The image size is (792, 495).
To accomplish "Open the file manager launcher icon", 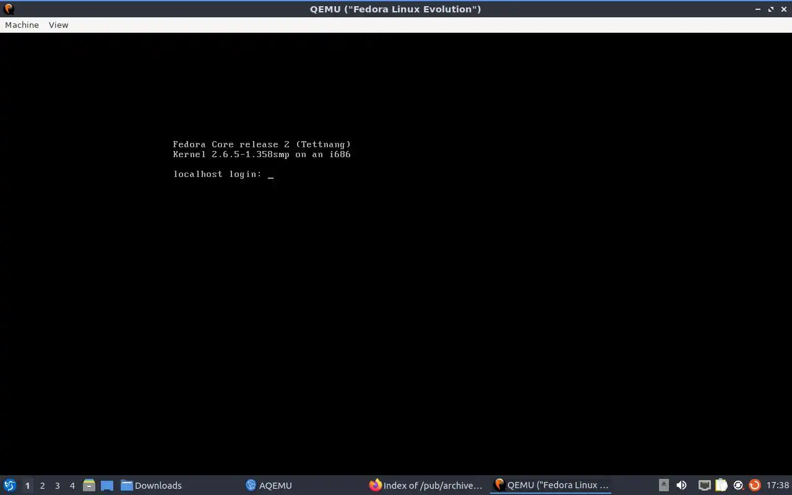I will tap(89, 485).
